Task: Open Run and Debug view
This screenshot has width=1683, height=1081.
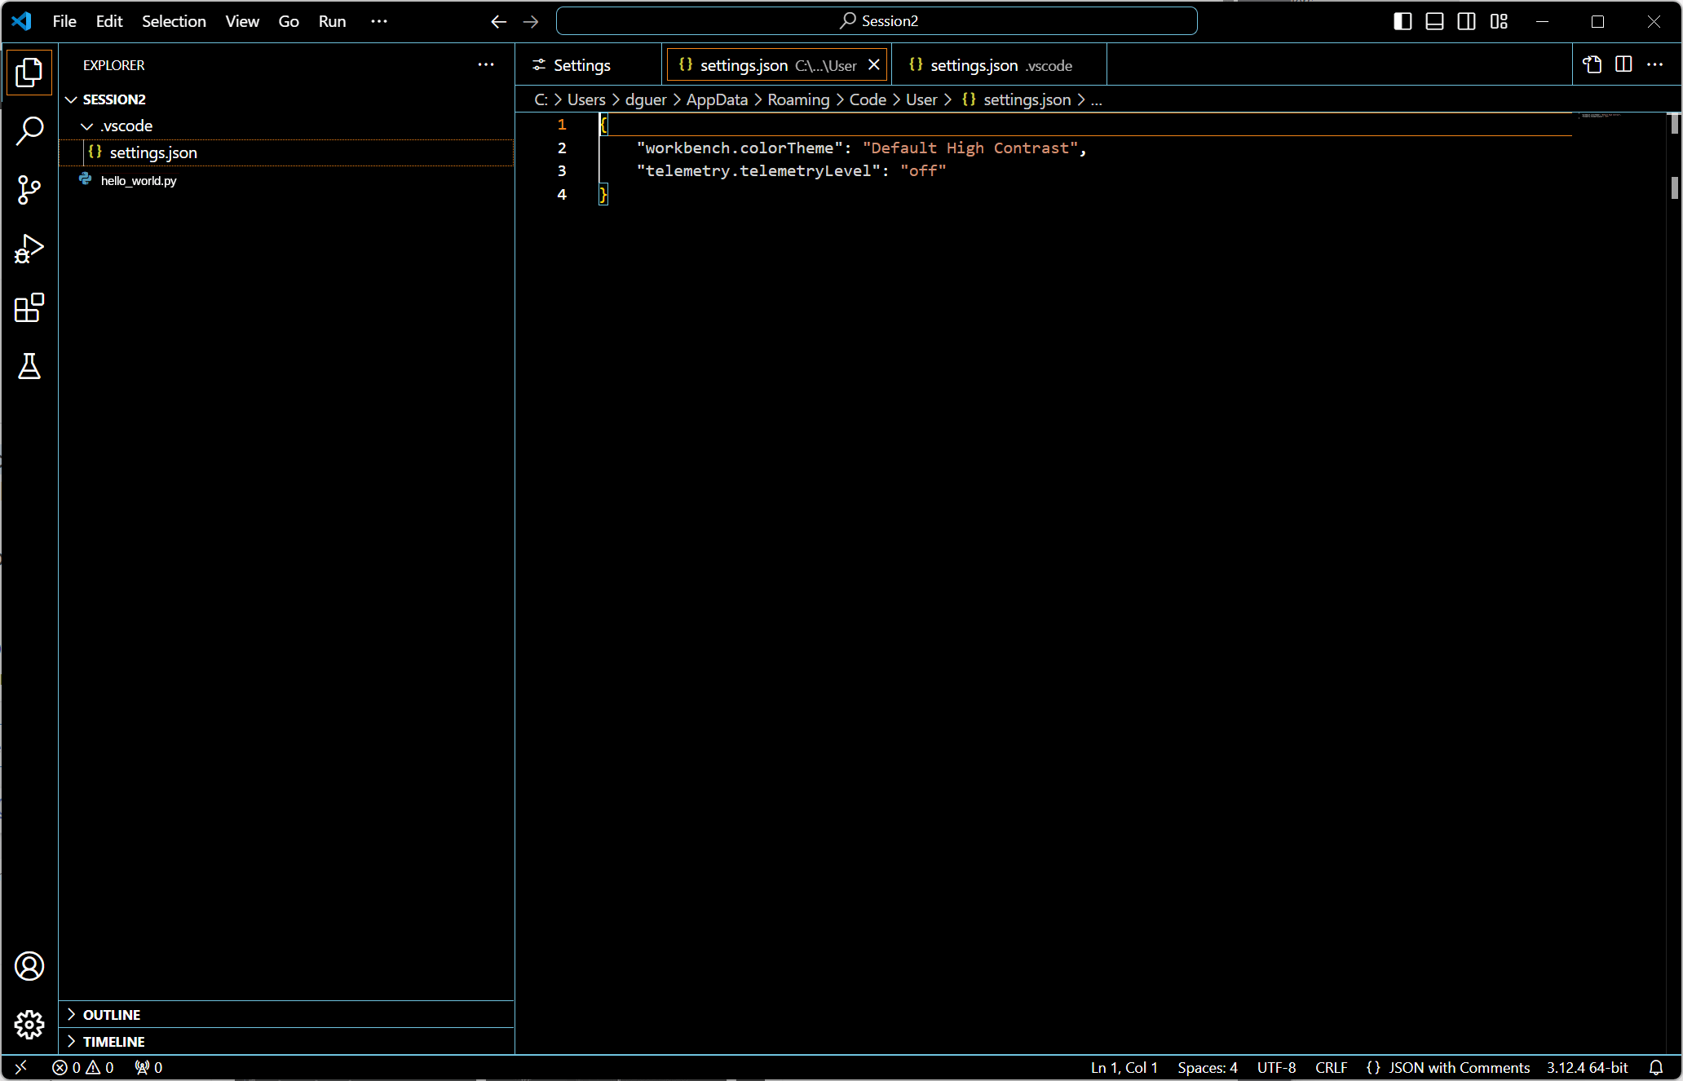Action: click(x=29, y=249)
